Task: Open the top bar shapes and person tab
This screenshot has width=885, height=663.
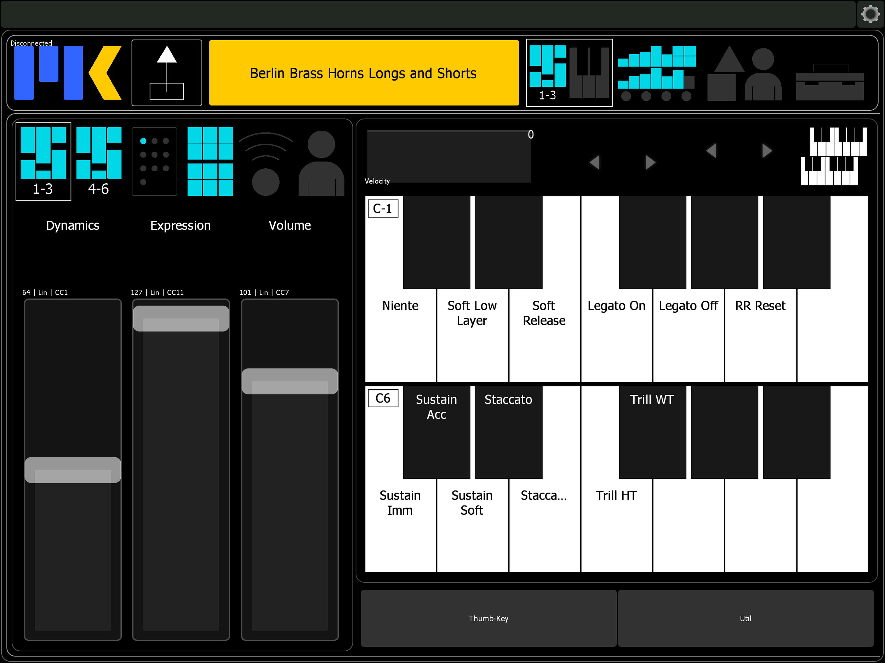Action: tap(744, 73)
